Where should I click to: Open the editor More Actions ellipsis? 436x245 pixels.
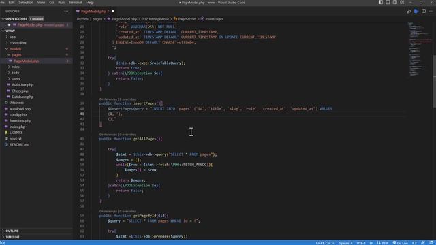[x=431, y=11]
